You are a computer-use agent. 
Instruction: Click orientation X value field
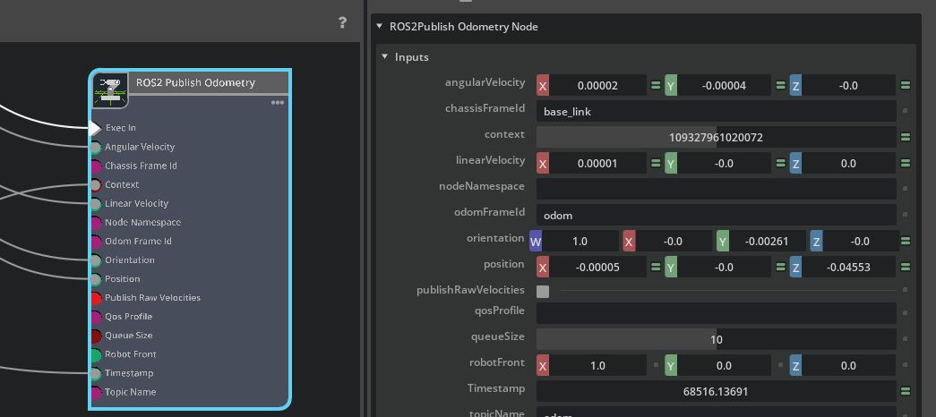674,241
